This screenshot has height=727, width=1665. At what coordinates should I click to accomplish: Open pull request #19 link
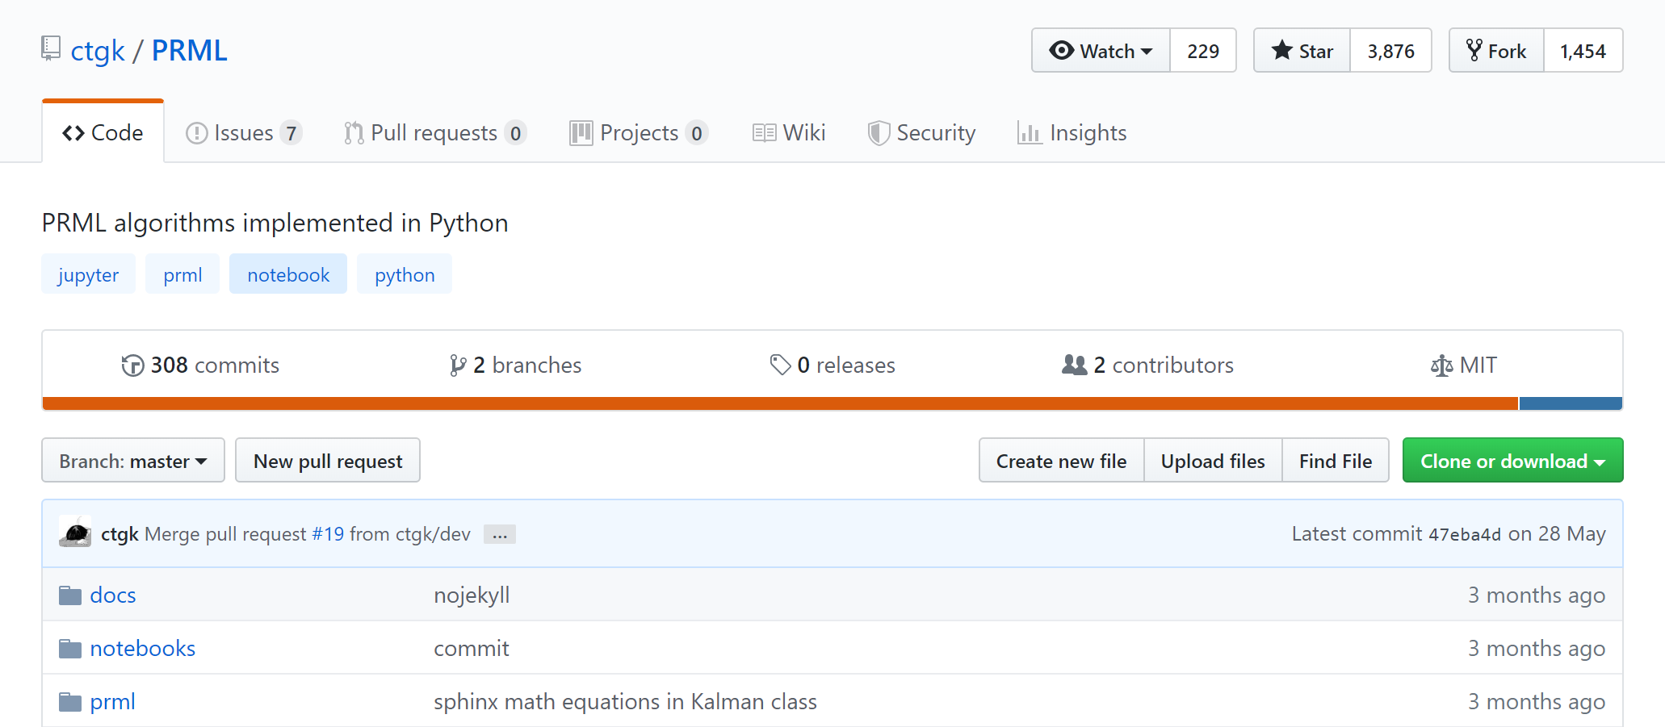point(328,534)
